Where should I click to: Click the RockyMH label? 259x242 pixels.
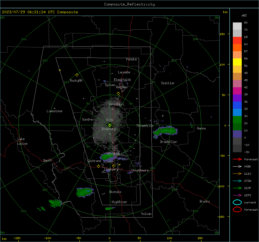76,81
